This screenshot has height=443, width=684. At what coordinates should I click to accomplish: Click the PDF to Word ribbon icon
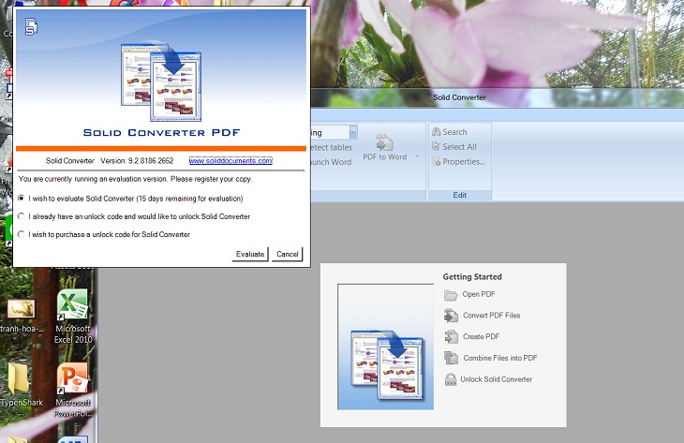[384, 142]
